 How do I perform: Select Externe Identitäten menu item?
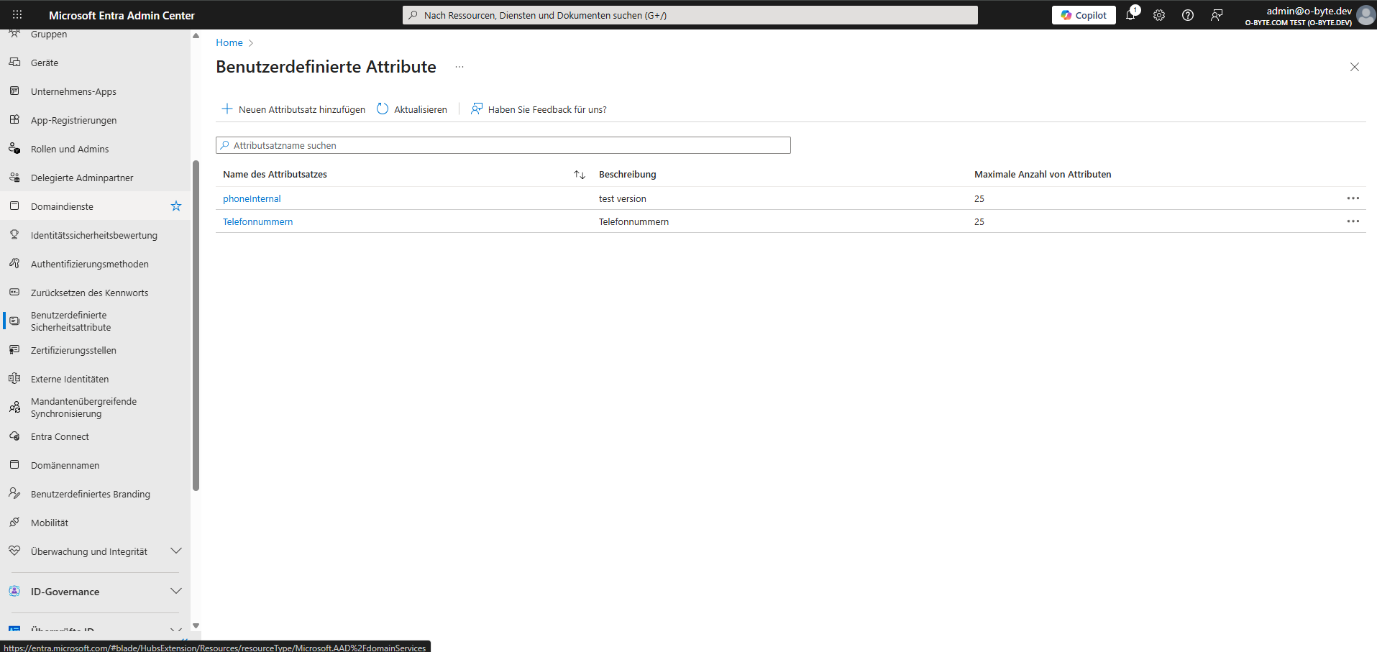pos(70,379)
